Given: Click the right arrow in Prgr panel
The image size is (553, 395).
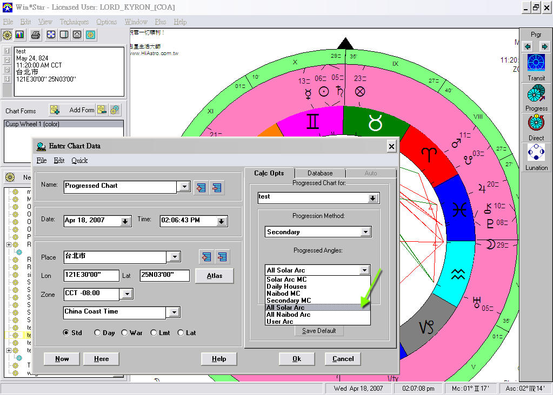Looking at the screenshot, I should pos(544,47).
